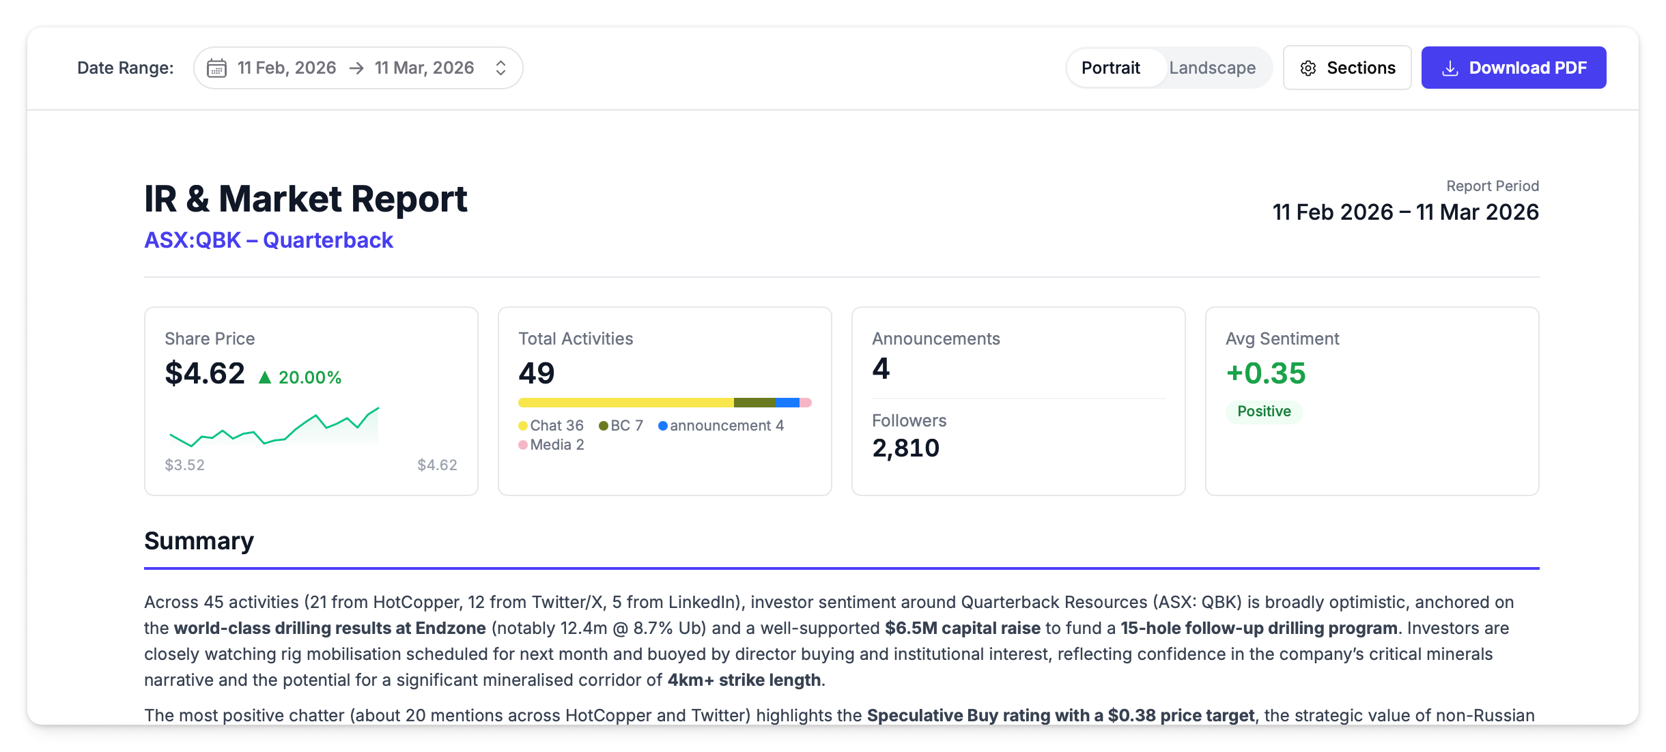Image resolution: width=1666 pixels, height=752 pixels.
Task: Switch layout to Landscape
Action: click(x=1212, y=68)
